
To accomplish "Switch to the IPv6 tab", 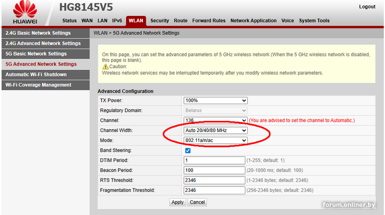I will coord(117,21).
